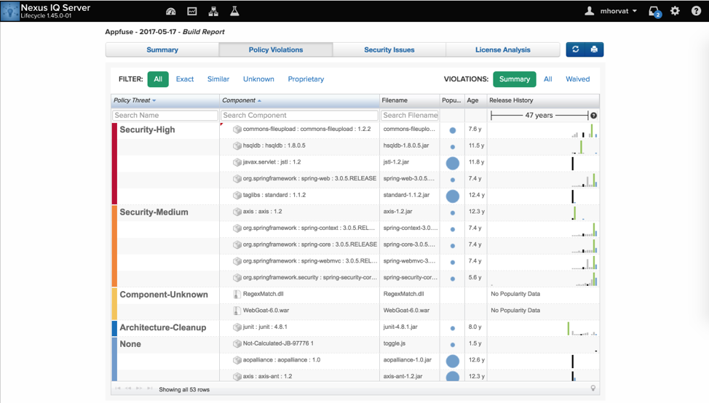709x403 pixels.
Task: Show Waived violations
Action: (x=577, y=79)
